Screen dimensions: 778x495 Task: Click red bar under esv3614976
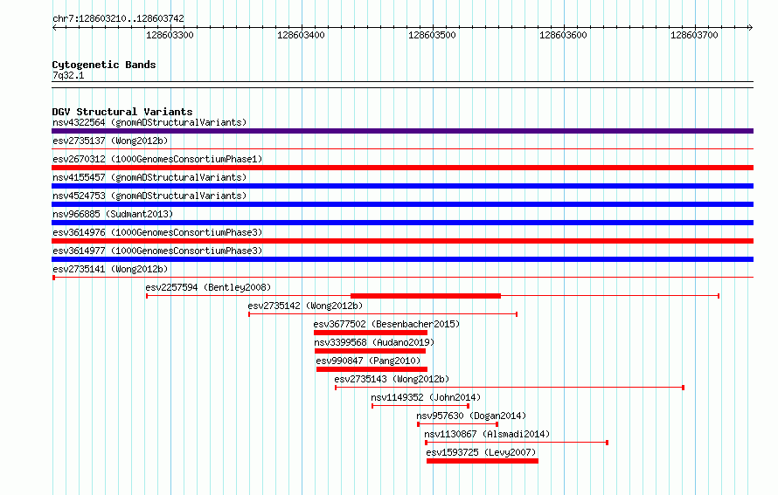pyautogui.click(x=402, y=241)
